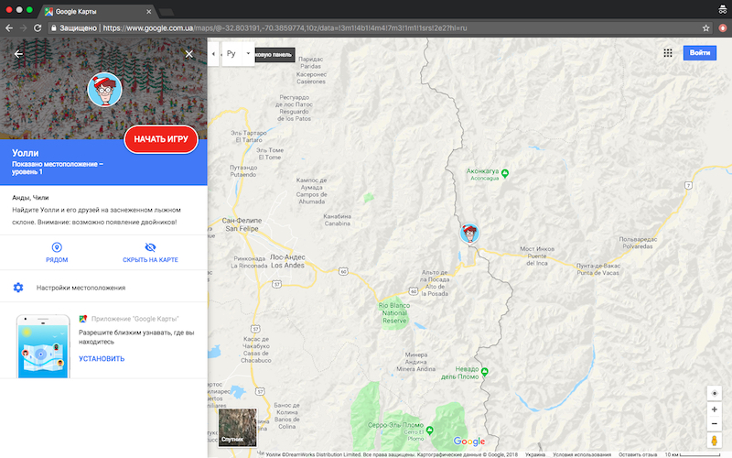The height and width of the screenshot is (458, 732).
Task: Click the Невадо дель Пломо marker
Action: click(485, 372)
